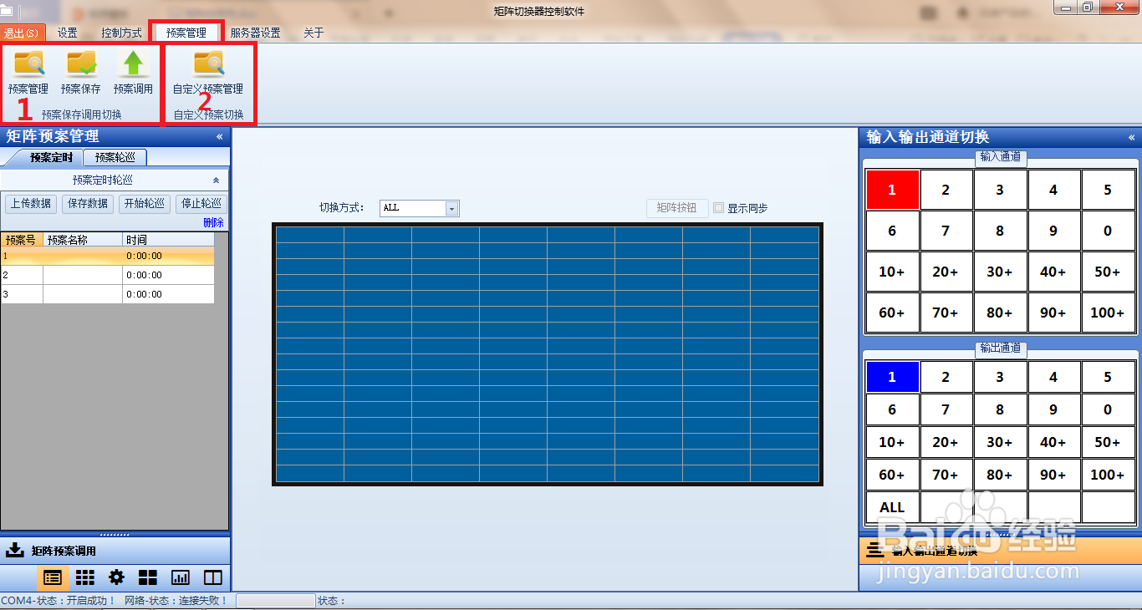This screenshot has width=1142, height=610.
Task: Open 预案管理 folder-search ribbon icon
Action: [x=28, y=64]
